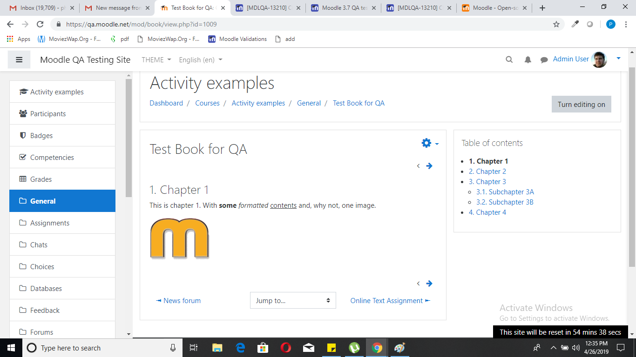Select Participants in the side navigation
The width and height of the screenshot is (636, 357).
[62, 113]
